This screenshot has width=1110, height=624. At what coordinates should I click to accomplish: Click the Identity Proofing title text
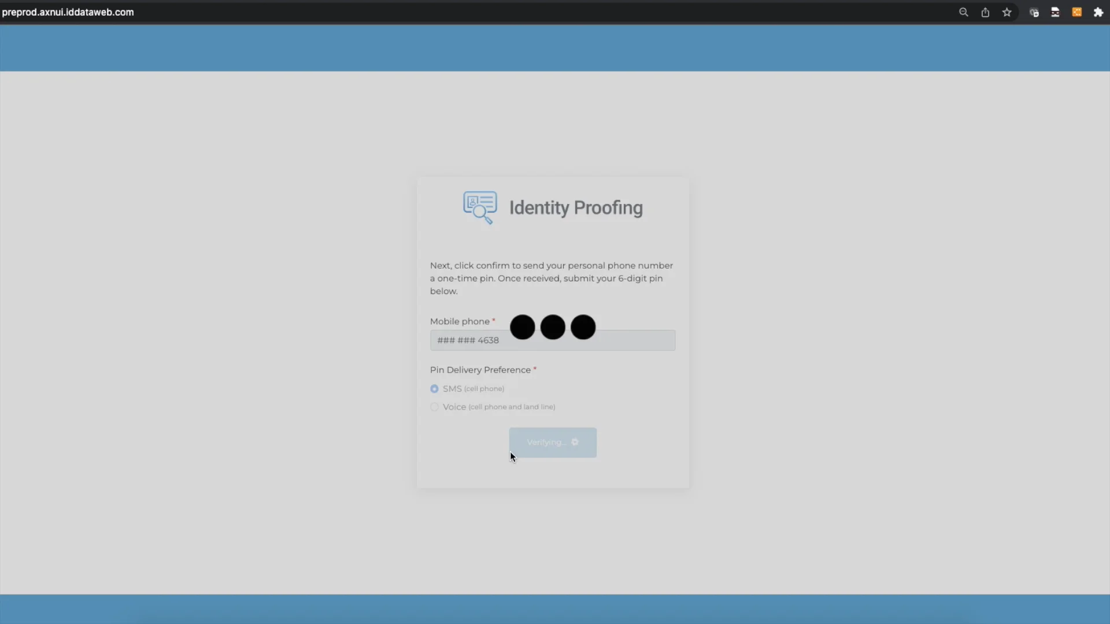pyautogui.click(x=575, y=208)
